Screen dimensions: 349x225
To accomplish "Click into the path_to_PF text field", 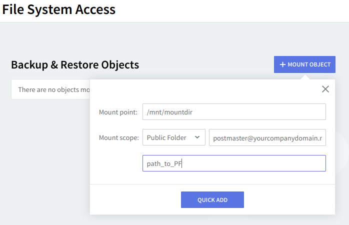I will tap(234, 163).
